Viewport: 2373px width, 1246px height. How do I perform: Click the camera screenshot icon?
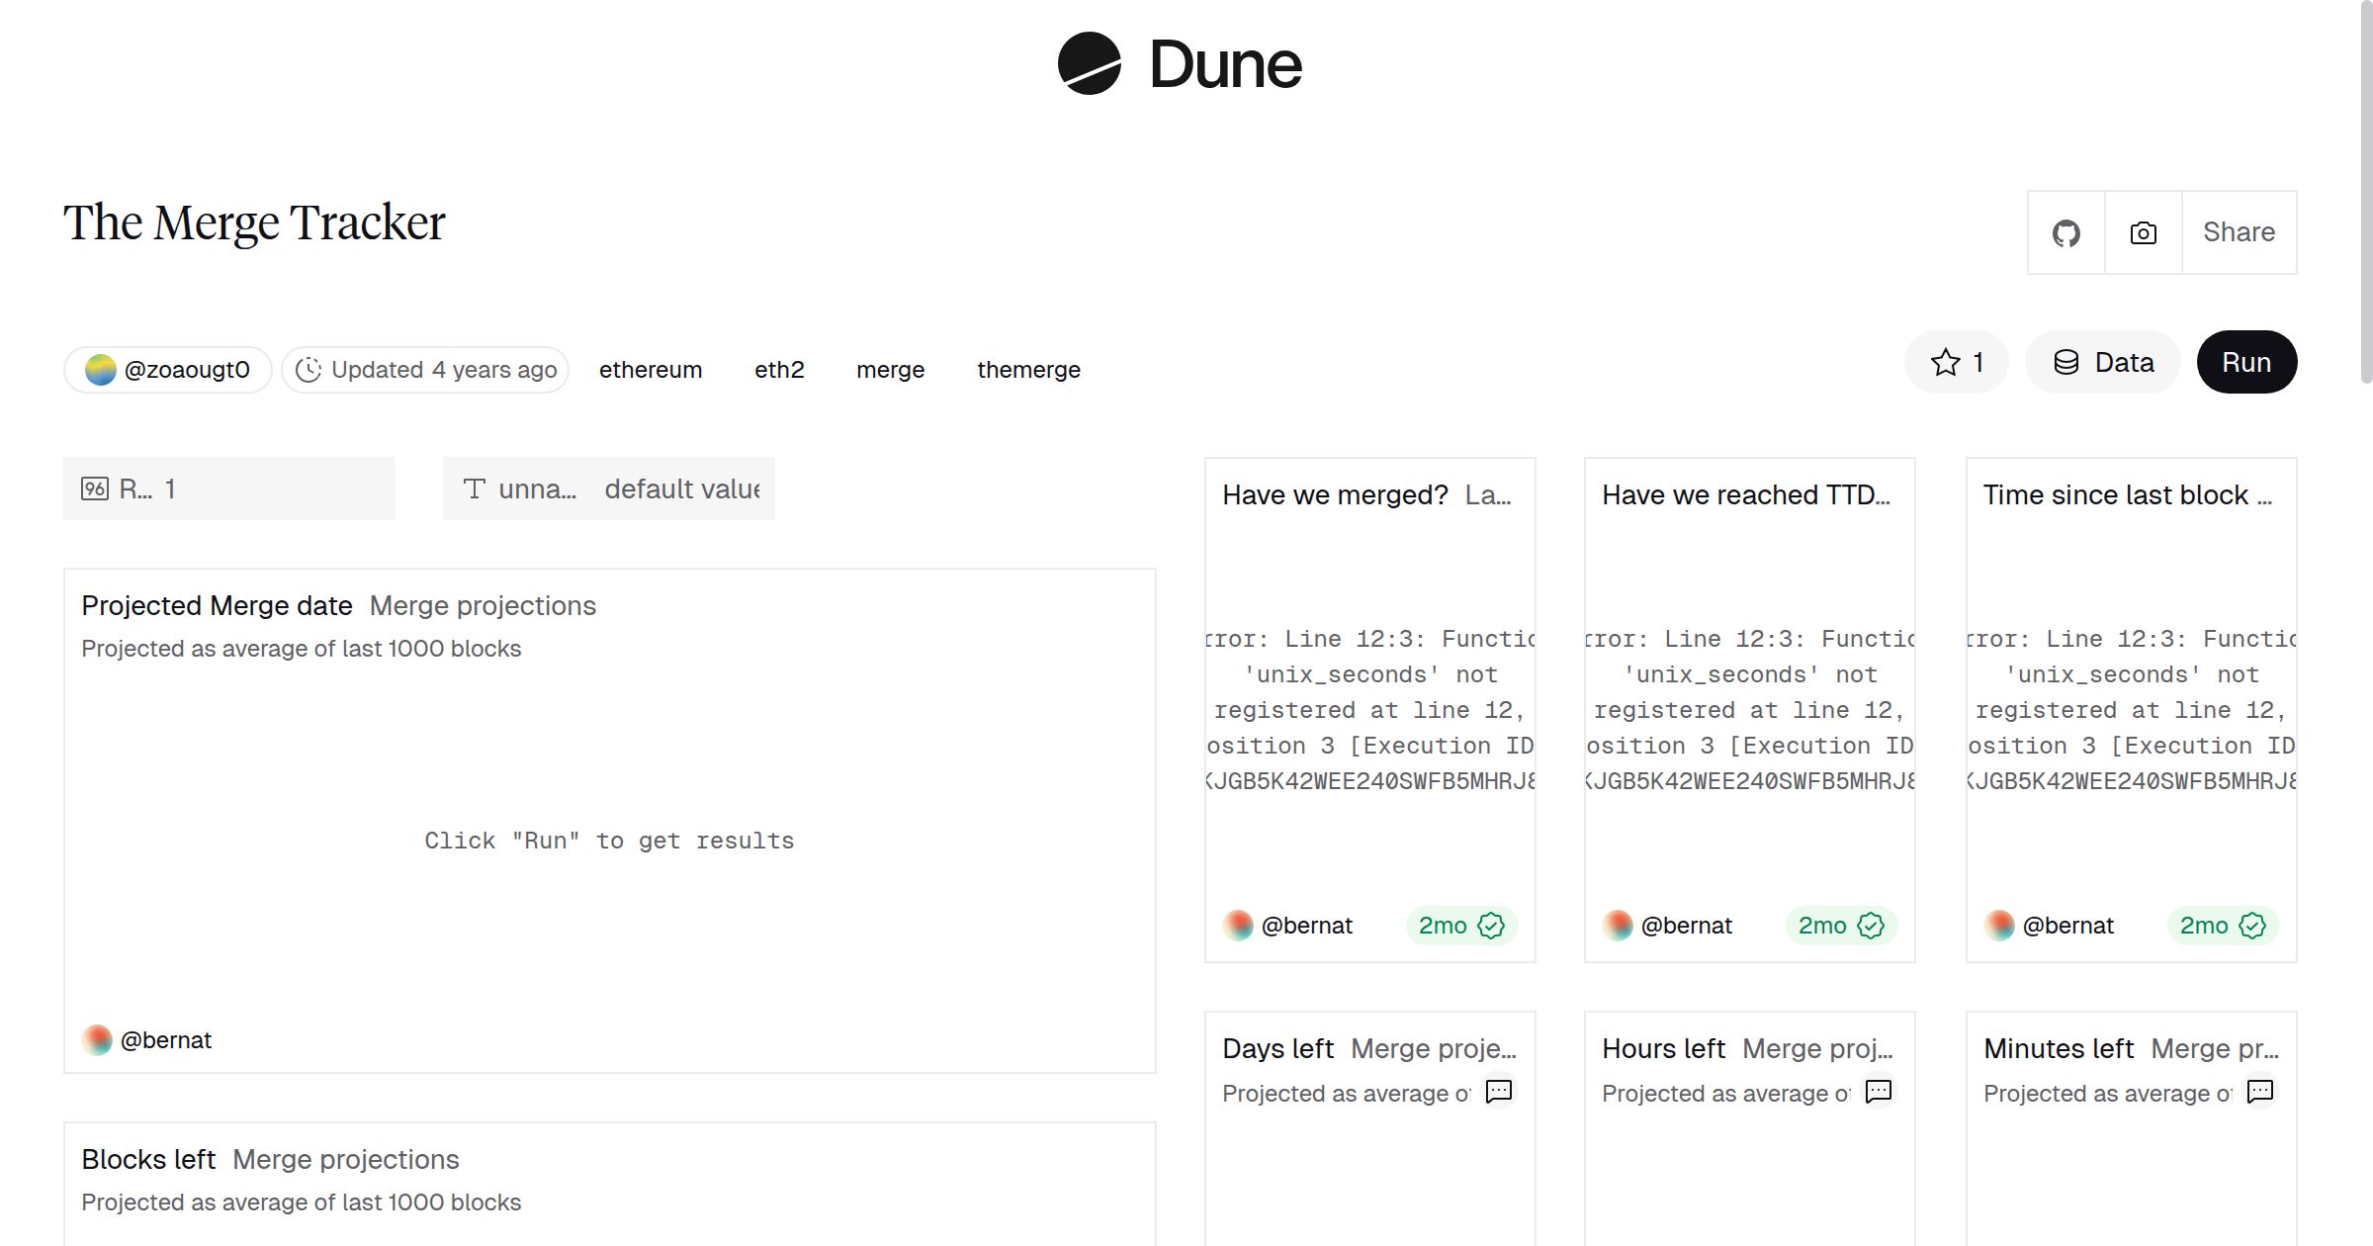2143,233
